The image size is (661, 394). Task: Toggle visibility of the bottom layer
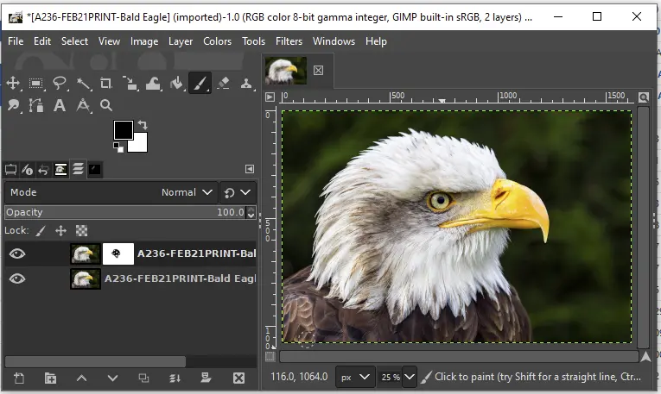coord(17,278)
